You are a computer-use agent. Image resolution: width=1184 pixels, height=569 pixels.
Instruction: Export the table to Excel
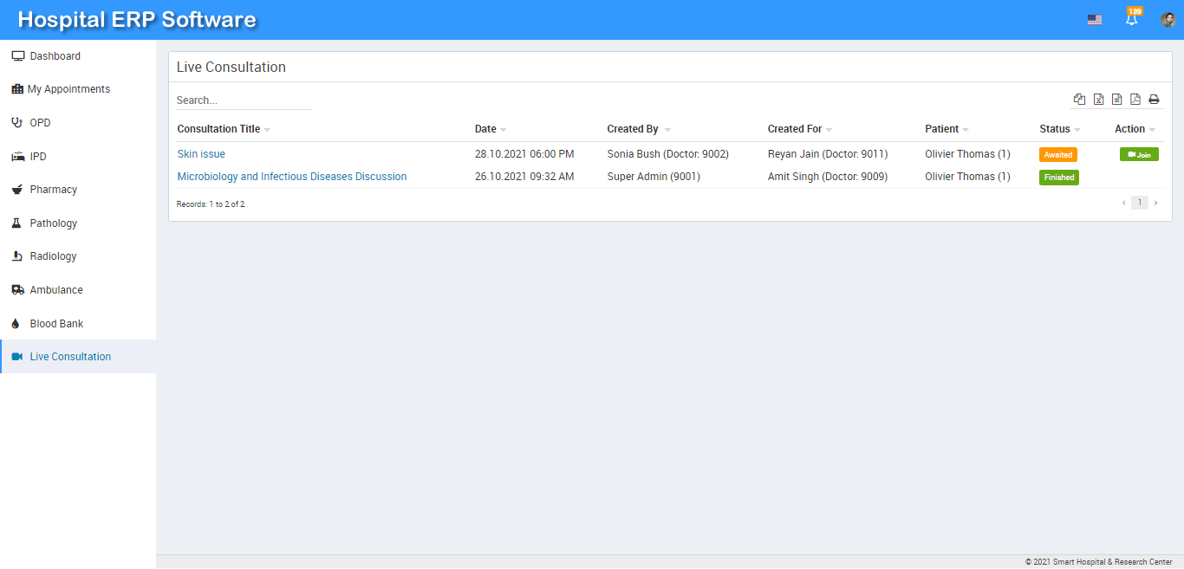click(x=1098, y=100)
